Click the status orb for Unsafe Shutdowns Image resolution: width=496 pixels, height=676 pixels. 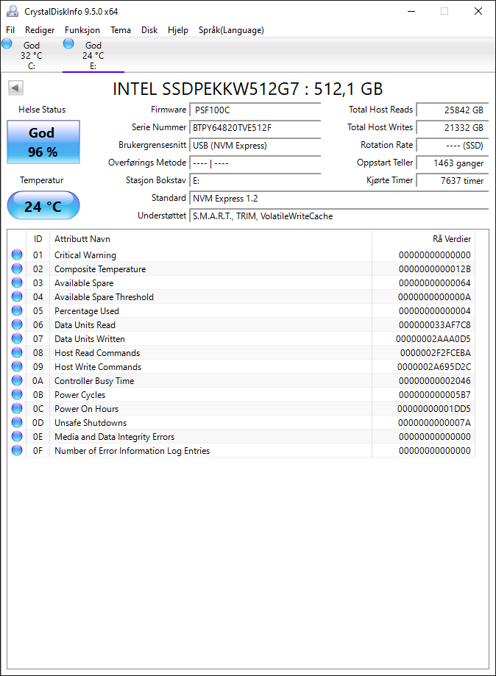[x=17, y=422]
